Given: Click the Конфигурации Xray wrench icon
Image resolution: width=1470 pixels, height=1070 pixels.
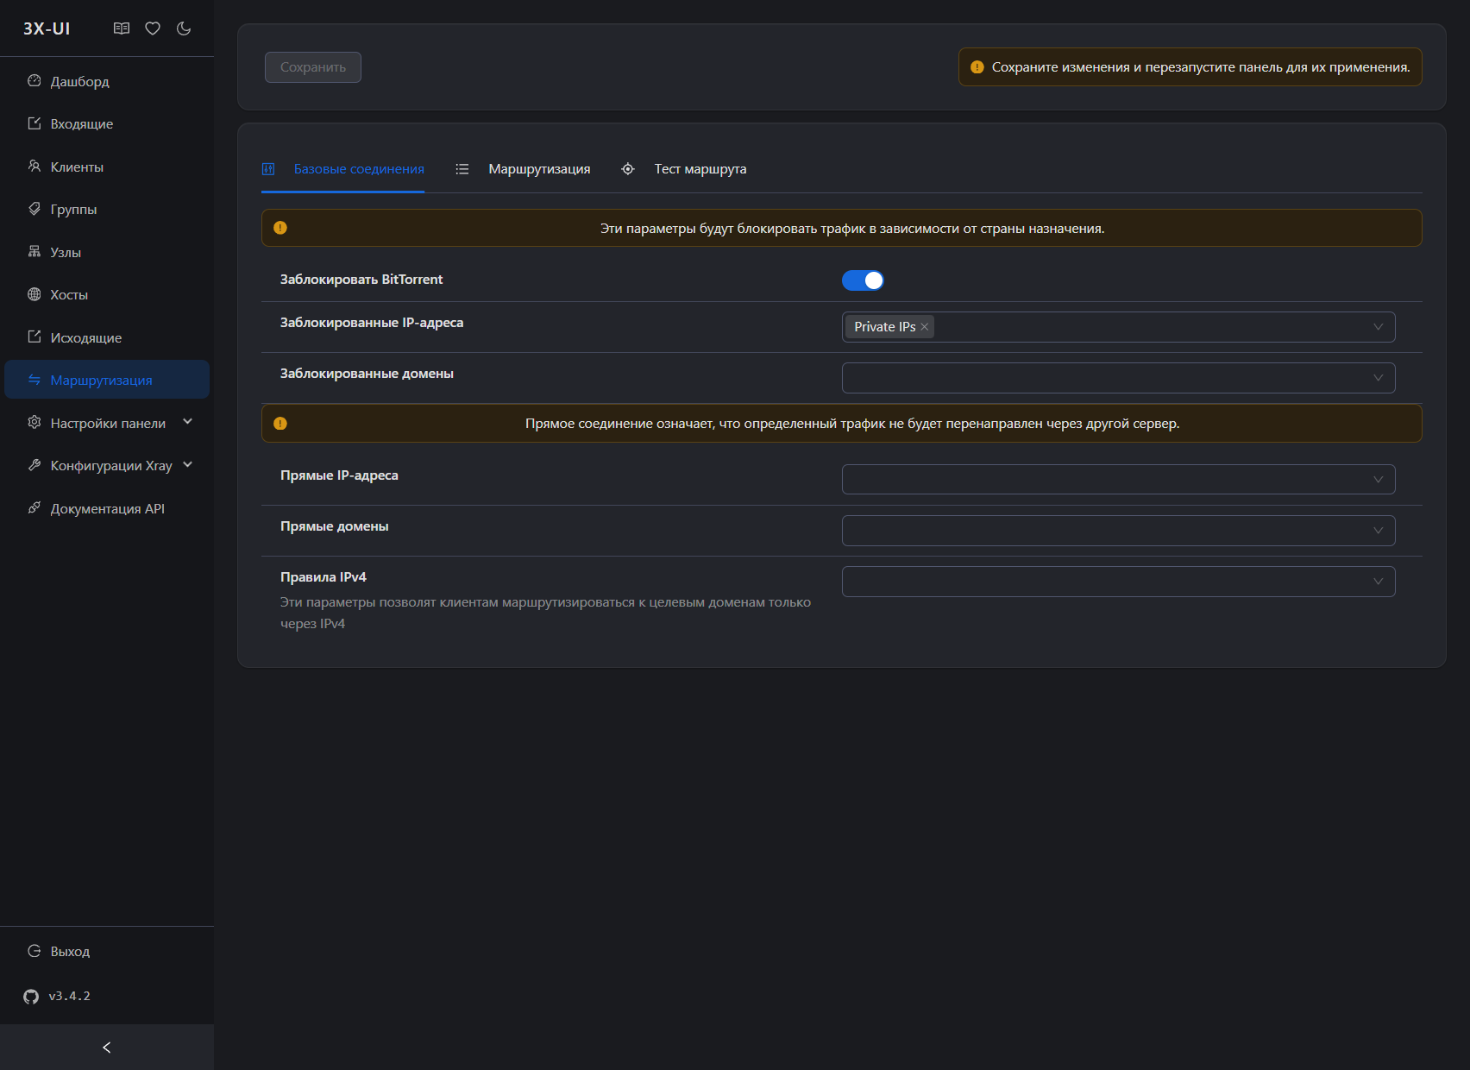Looking at the screenshot, I should pos(35,465).
